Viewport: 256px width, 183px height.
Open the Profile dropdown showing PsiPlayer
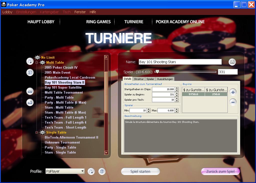65,171
